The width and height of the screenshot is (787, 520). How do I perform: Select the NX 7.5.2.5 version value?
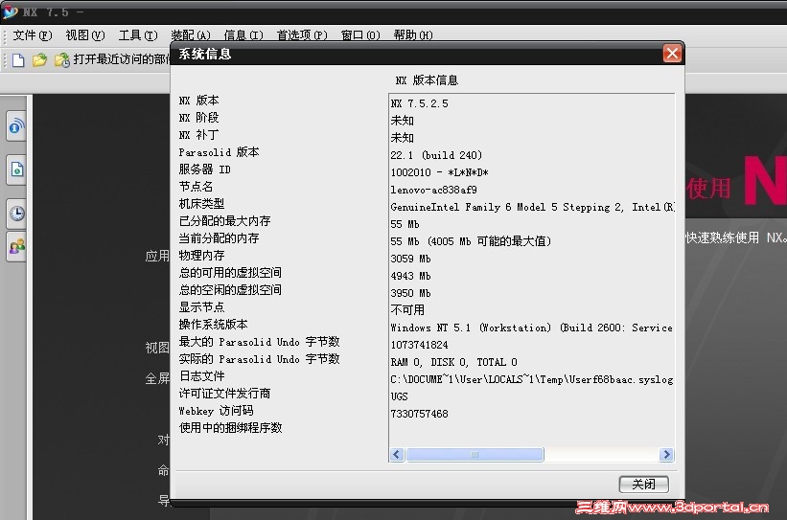point(420,103)
